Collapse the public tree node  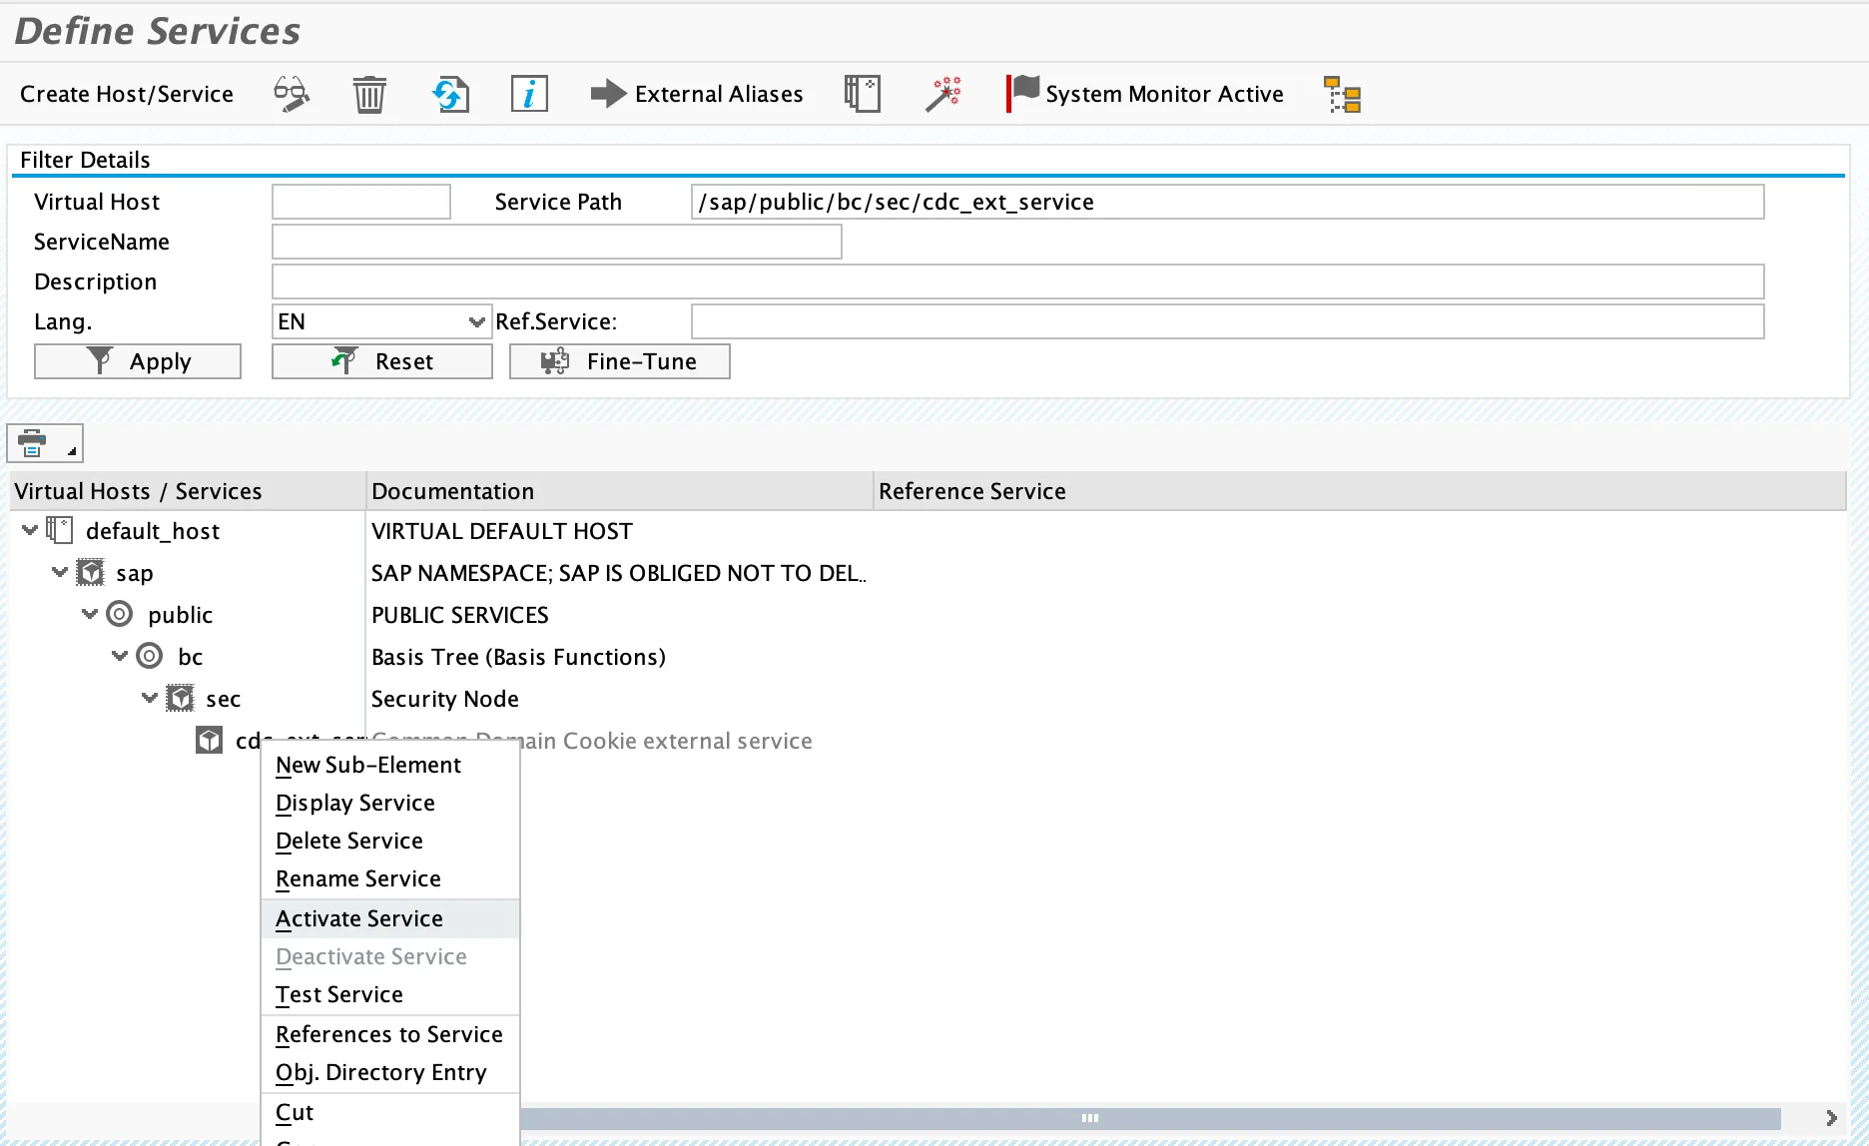click(x=90, y=614)
